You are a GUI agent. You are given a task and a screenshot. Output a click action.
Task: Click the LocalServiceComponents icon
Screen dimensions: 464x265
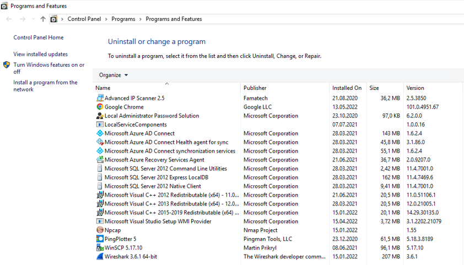point(100,125)
